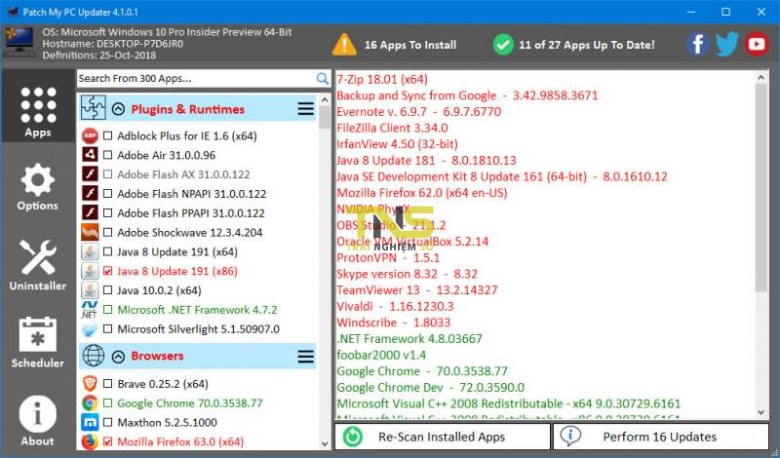Image resolution: width=780 pixels, height=458 pixels.
Task: Tick the Java 10.0.2 (x64) checkbox
Action: point(107,290)
